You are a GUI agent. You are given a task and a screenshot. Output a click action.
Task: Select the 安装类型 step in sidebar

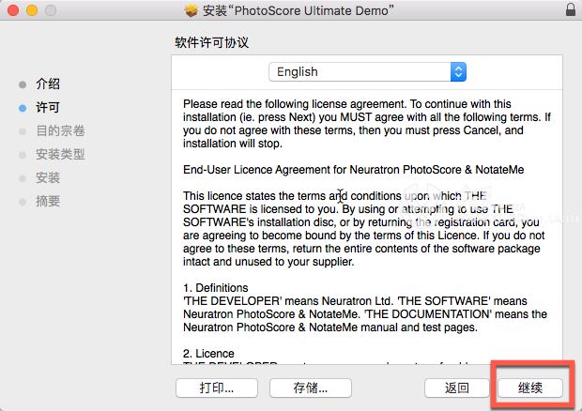tap(60, 154)
